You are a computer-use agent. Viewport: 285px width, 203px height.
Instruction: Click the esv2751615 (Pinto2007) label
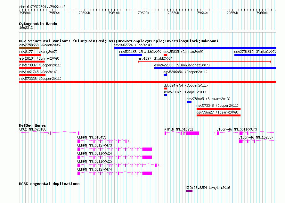255,52
